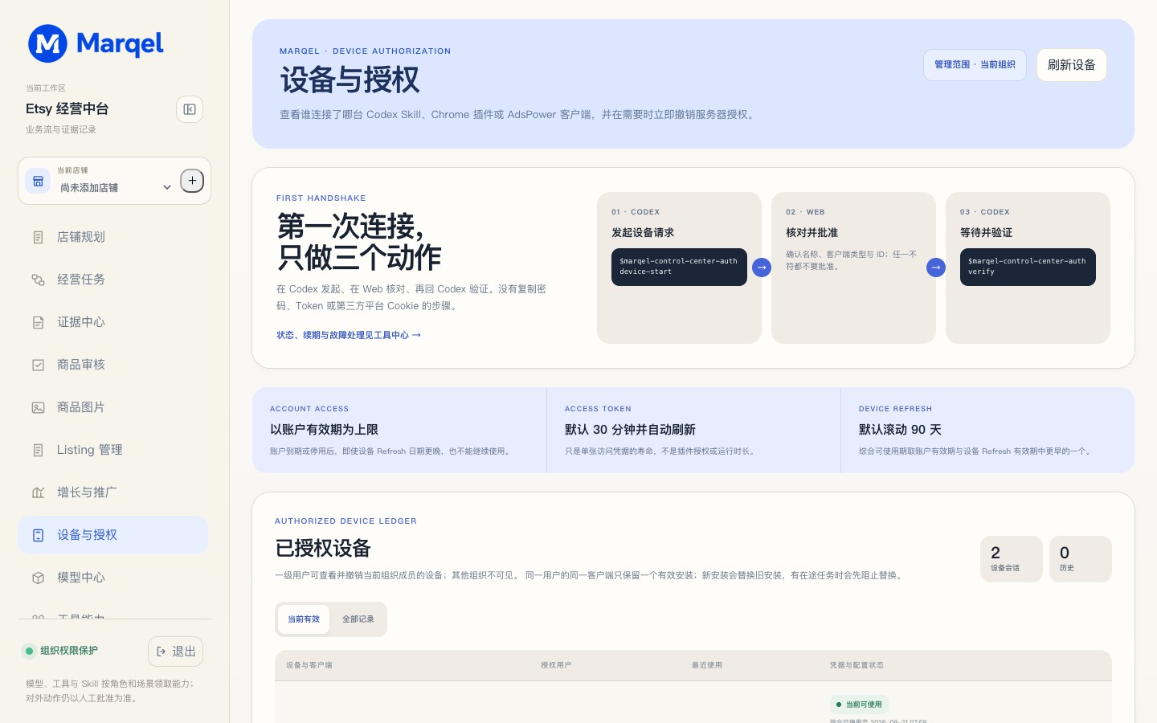
Task: Click the Listing 管理 icon
Action: pyautogui.click(x=38, y=450)
